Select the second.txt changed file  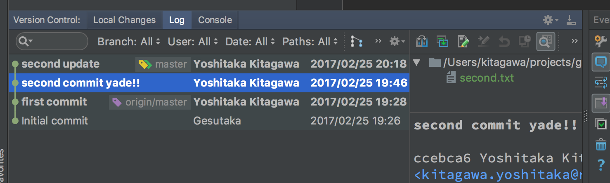pos(487,77)
